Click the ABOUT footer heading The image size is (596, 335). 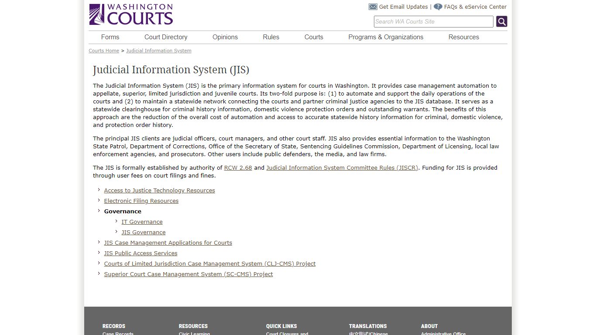pyautogui.click(x=429, y=326)
